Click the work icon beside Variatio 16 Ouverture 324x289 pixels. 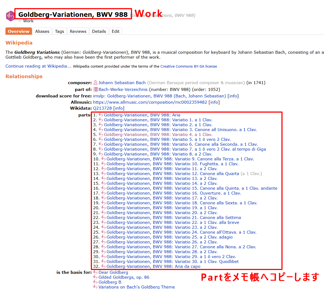pyautogui.click(x=104, y=193)
